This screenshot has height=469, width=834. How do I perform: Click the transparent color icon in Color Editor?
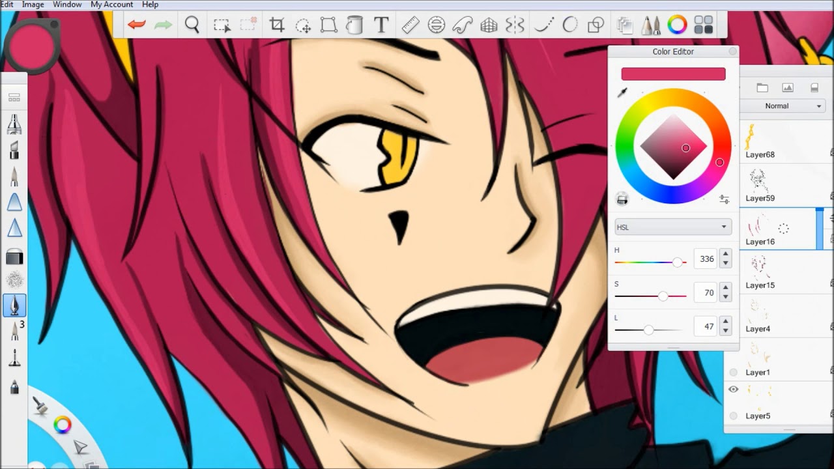pyautogui.click(x=622, y=199)
